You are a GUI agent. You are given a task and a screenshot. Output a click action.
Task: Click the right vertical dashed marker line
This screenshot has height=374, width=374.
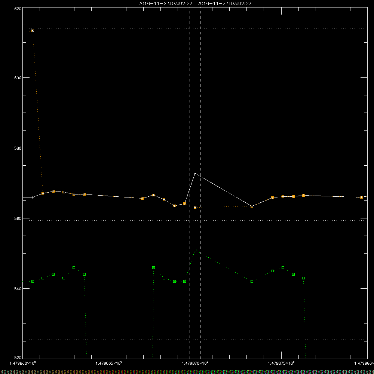coord(200,183)
